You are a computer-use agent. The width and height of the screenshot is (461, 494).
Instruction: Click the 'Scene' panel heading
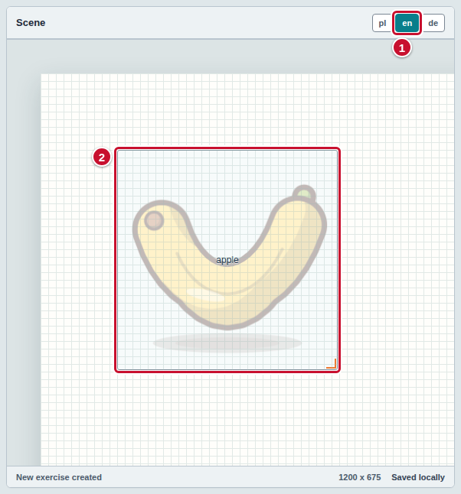(x=31, y=23)
